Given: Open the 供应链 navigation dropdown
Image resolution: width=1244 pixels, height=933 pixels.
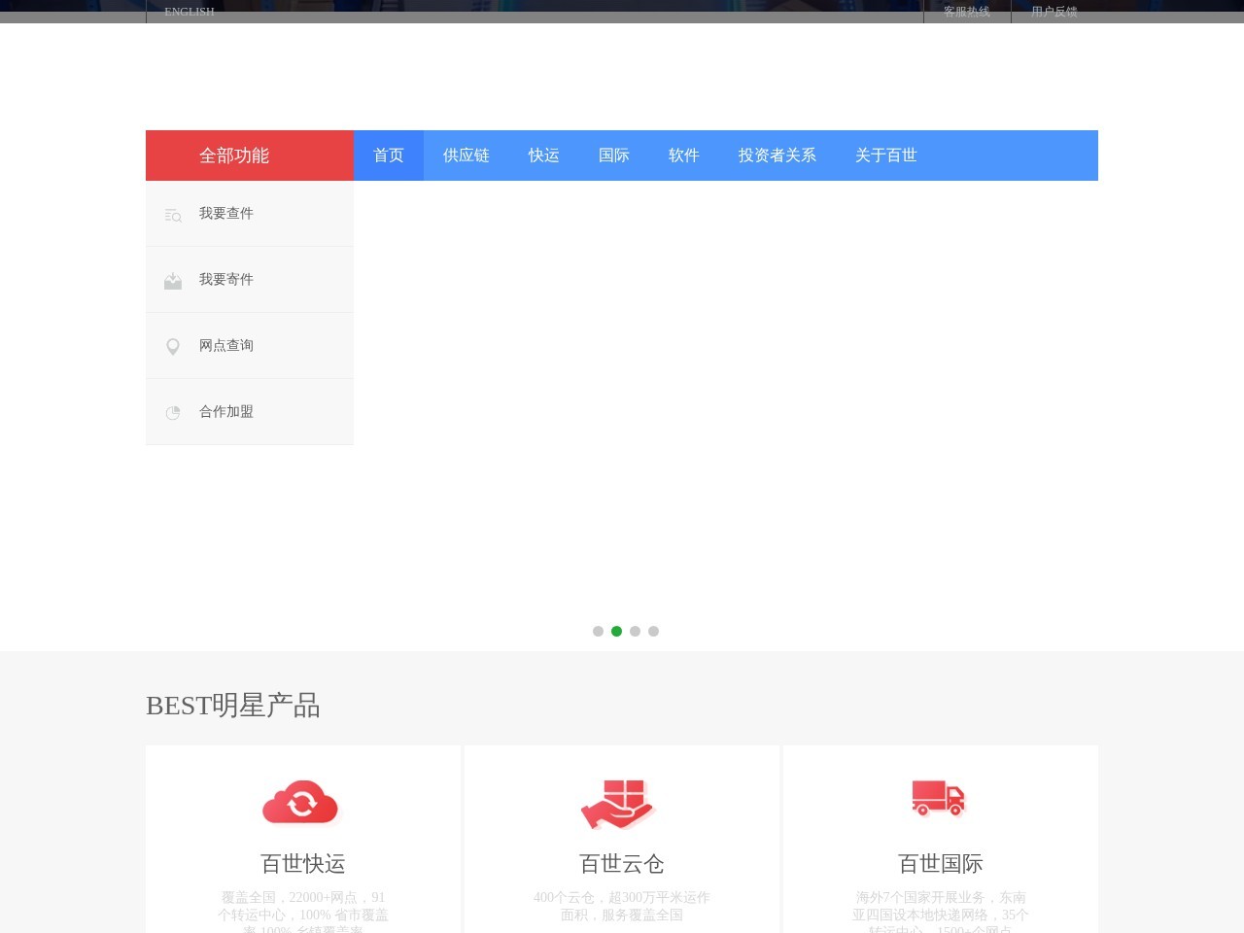Looking at the screenshot, I should (466, 155).
